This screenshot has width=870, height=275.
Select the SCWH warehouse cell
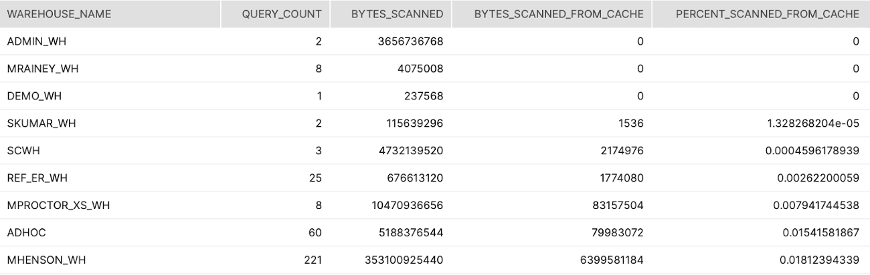click(23, 151)
